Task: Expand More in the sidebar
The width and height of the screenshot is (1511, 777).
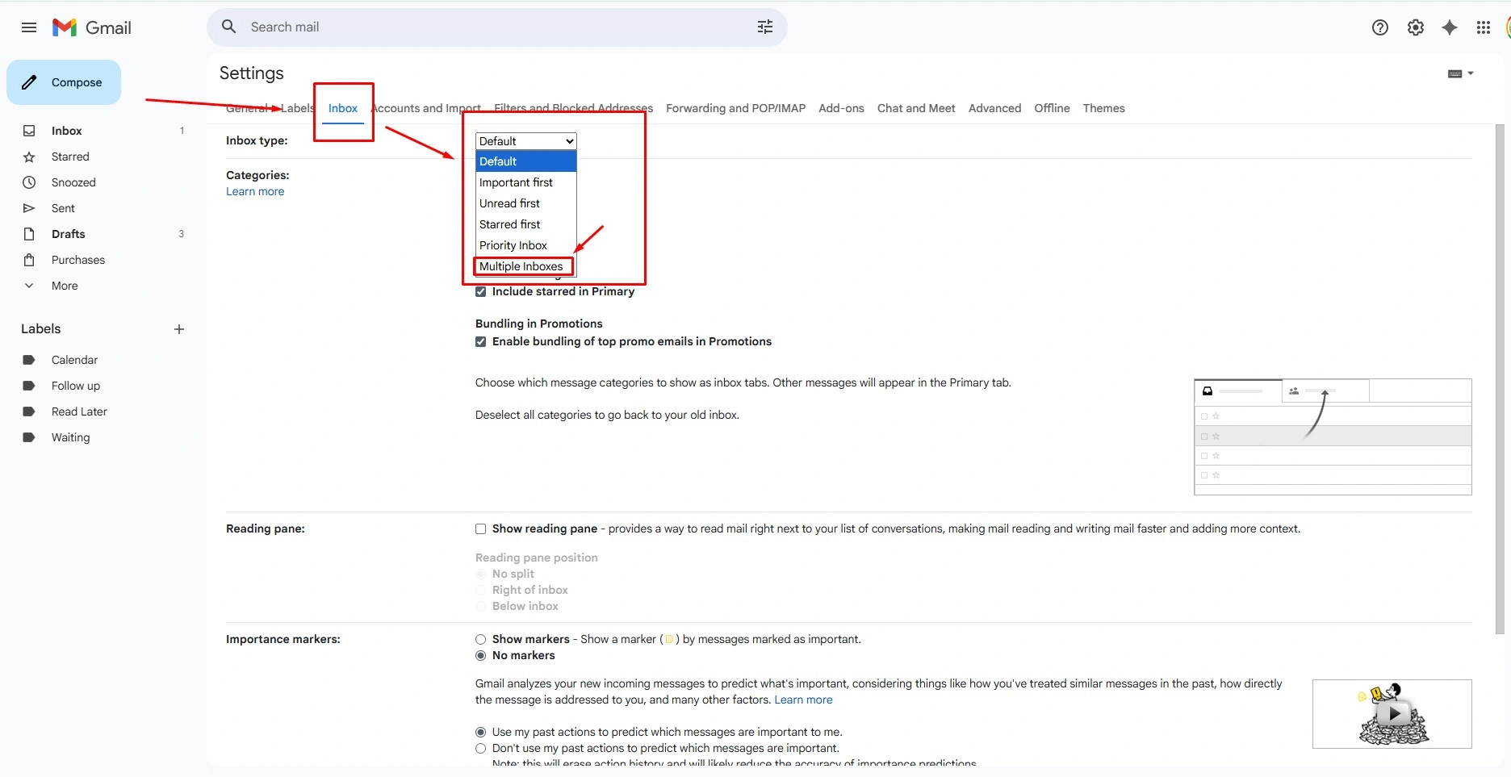Action: 65,286
